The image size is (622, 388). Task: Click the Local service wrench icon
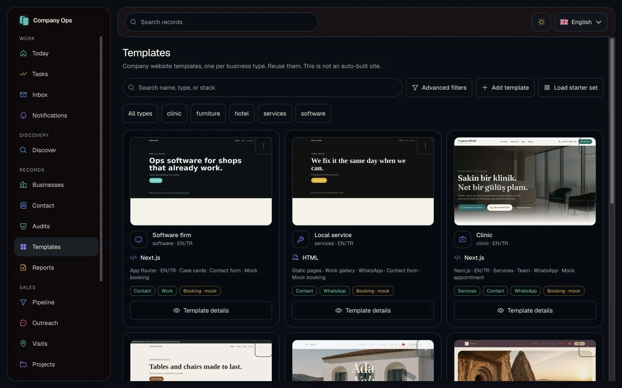(x=301, y=239)
